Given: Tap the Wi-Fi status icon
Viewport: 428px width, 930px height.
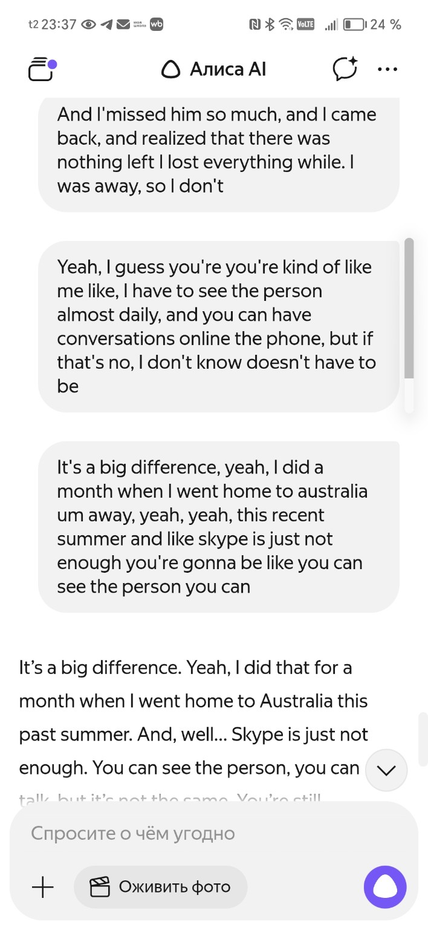Looking at the screenshot, I should [x=285, y=25].
